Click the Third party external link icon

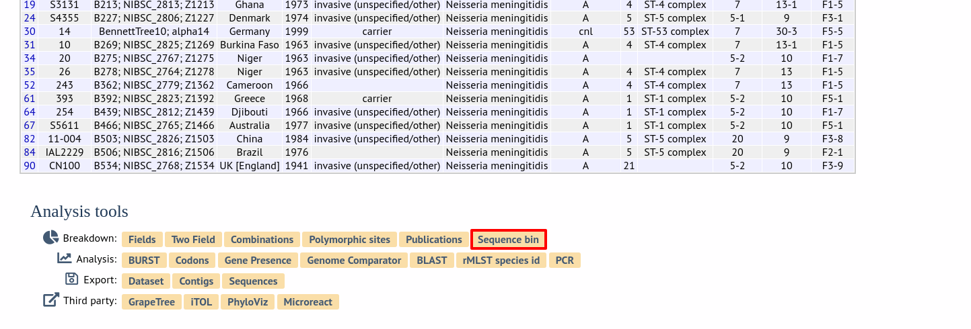click(51, 299)
